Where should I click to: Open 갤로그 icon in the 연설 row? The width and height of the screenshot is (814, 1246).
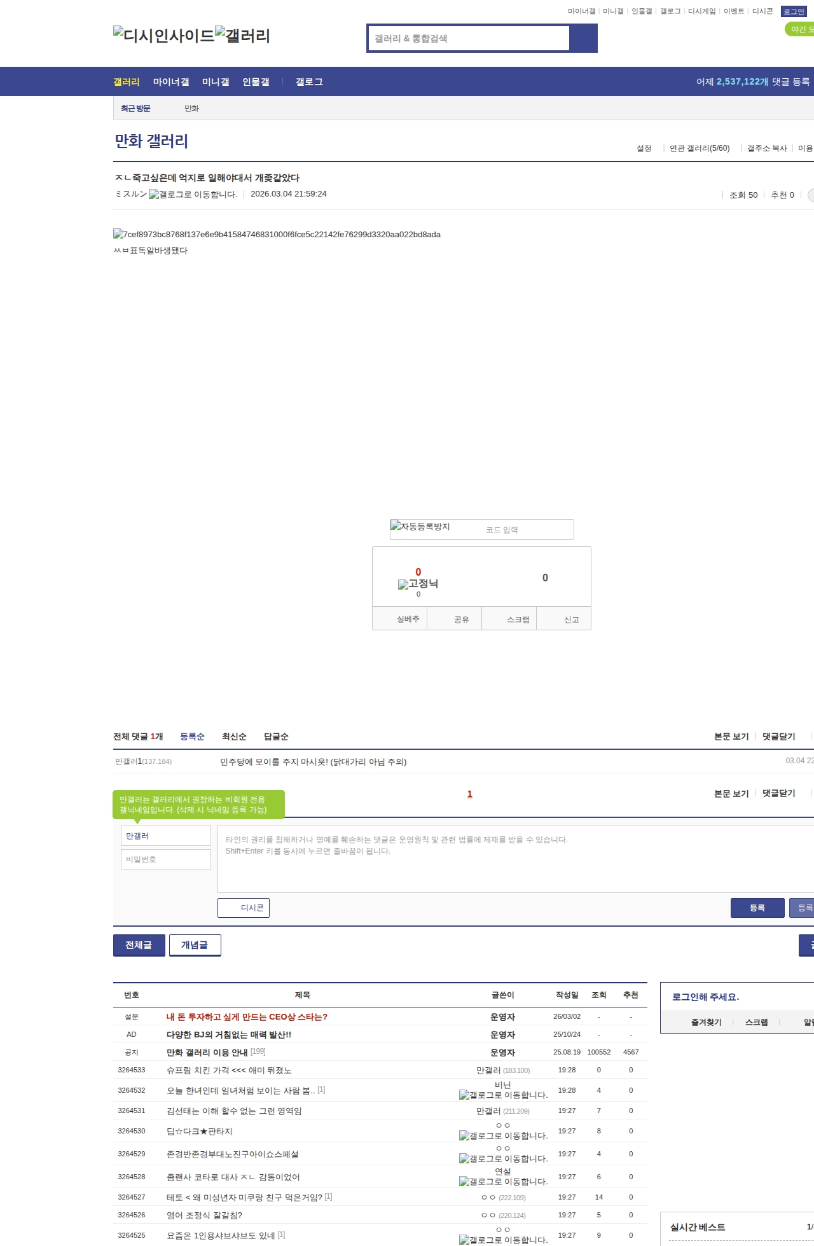click(504, 1182)
